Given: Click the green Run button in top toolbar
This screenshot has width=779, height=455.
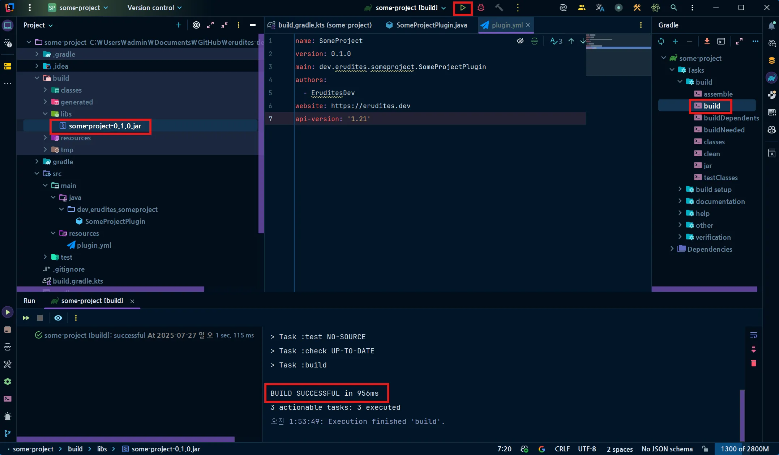Looking at the screenshot, I should pyautogui.click(x=462, y=8).
